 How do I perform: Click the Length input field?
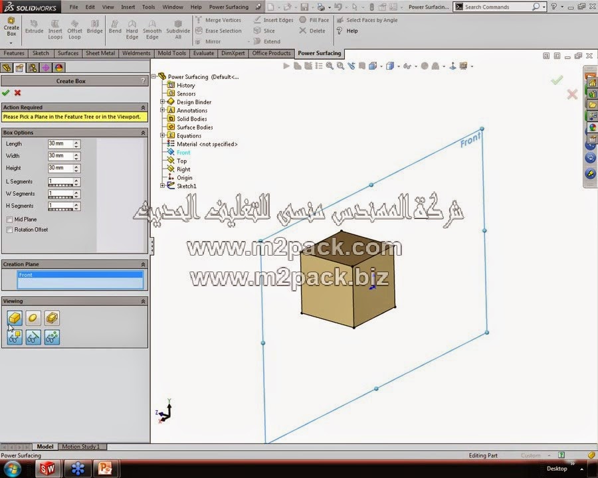(60, 143)
